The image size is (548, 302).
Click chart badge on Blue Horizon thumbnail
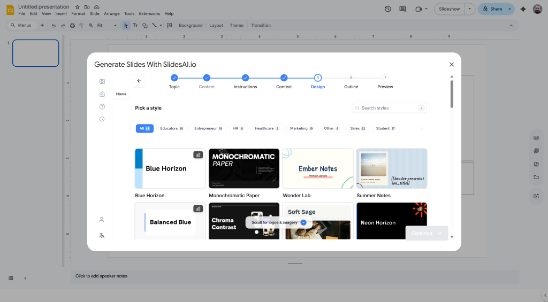pos(198,155)
